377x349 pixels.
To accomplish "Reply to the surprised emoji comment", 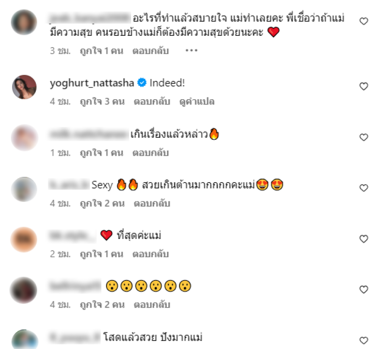I will point(152,305).
